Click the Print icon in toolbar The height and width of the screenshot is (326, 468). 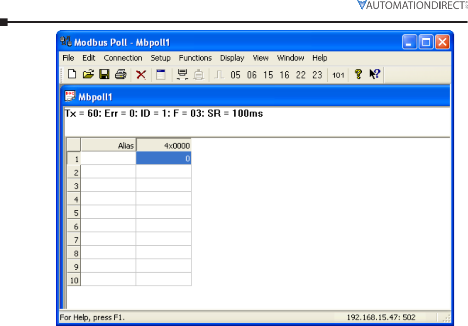click(x=120, y=74)
